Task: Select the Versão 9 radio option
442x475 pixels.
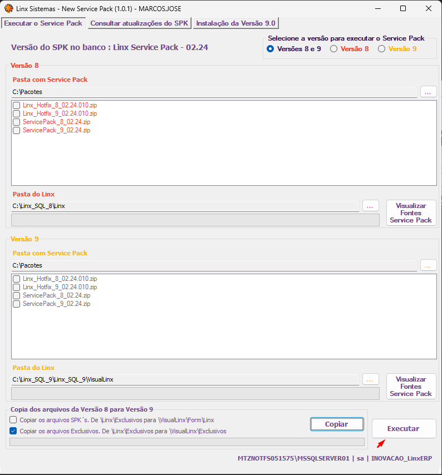Action: [397, 49]
